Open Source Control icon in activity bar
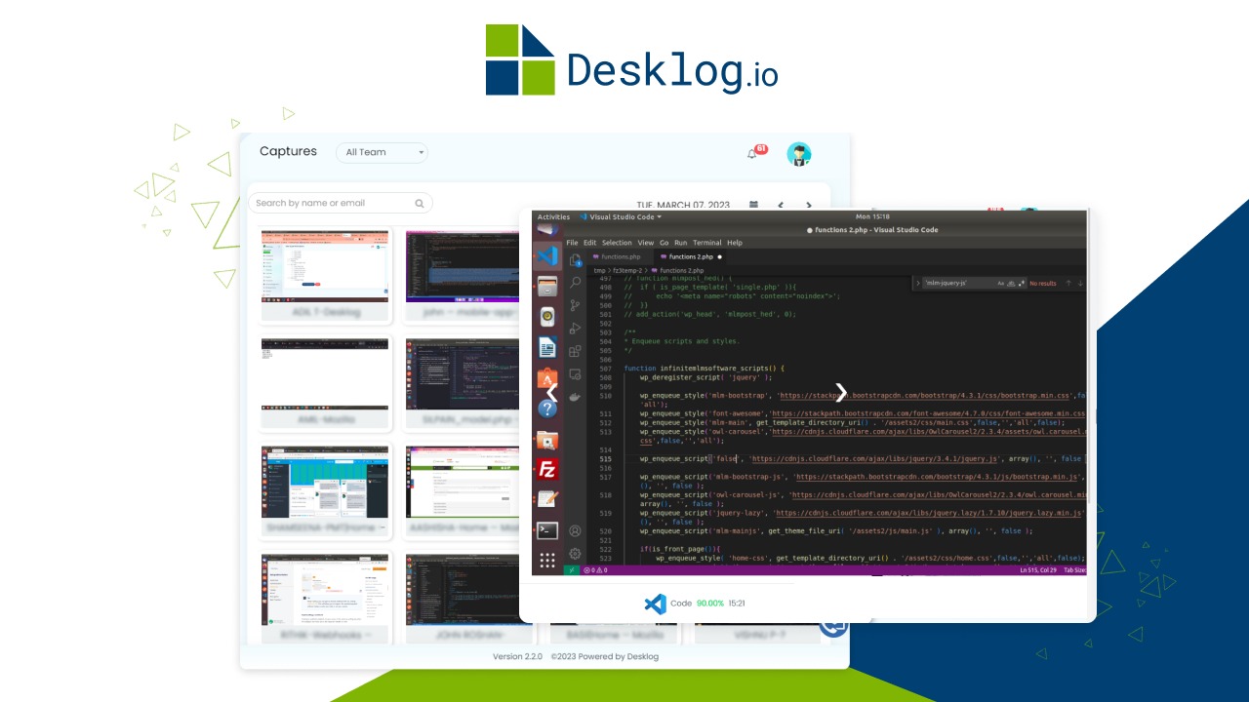 (575, 305)
